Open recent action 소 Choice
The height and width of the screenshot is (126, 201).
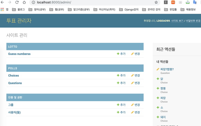click(x=161, y=108)
